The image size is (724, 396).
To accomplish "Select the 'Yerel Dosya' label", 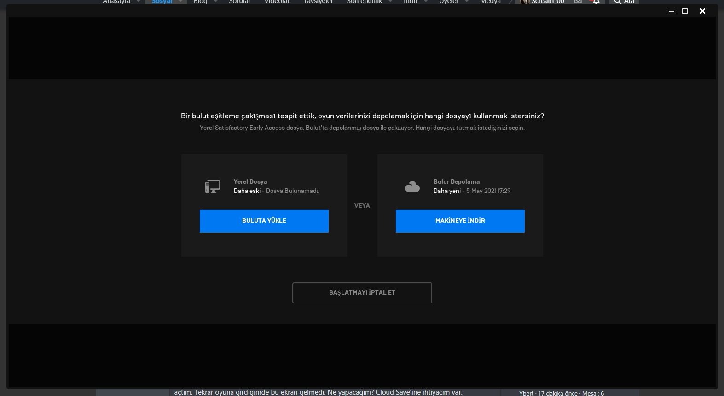I will point(250,181).
